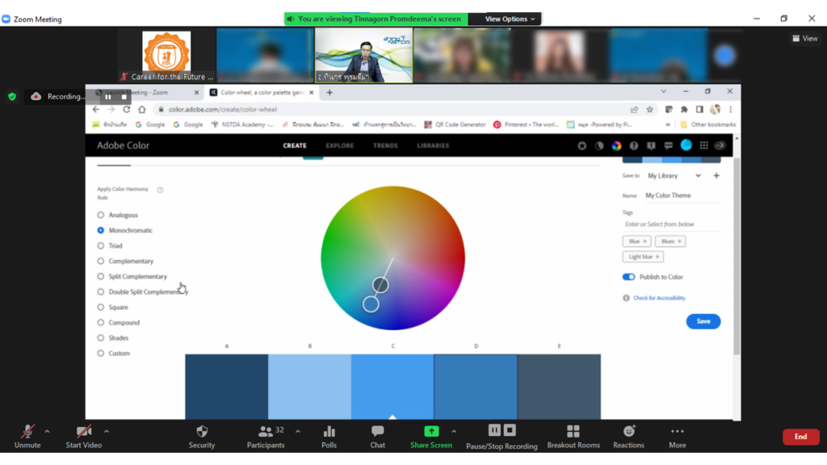Viewport: 827px width, 465px height.
Task: Click the color wheel icon in Adobe Color header
Action: point(616,145)
